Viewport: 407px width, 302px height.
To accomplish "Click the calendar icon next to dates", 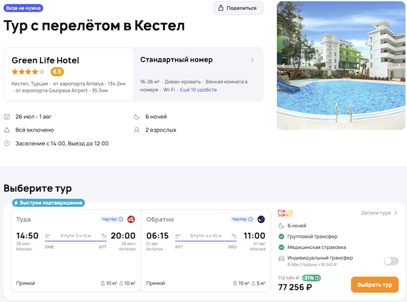I will (7, 116).
